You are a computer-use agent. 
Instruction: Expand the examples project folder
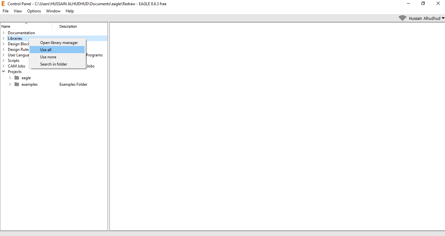[10, 84]
